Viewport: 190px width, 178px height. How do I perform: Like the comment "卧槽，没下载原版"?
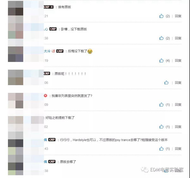click(161, 38)
